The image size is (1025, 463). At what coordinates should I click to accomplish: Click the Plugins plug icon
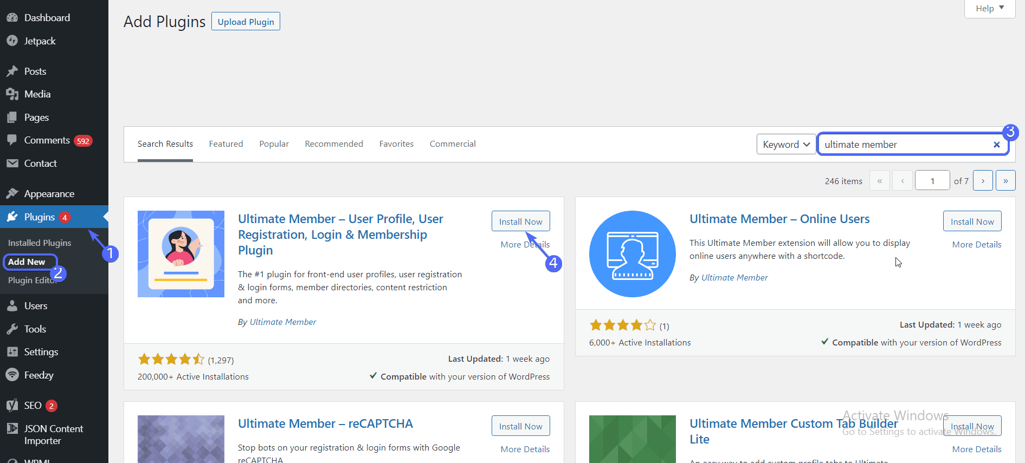[12, 217]
